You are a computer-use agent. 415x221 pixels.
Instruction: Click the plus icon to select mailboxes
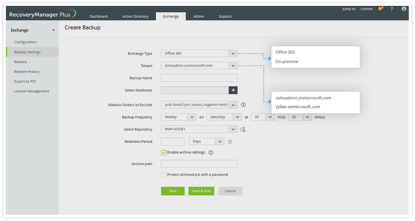(233, 90)
